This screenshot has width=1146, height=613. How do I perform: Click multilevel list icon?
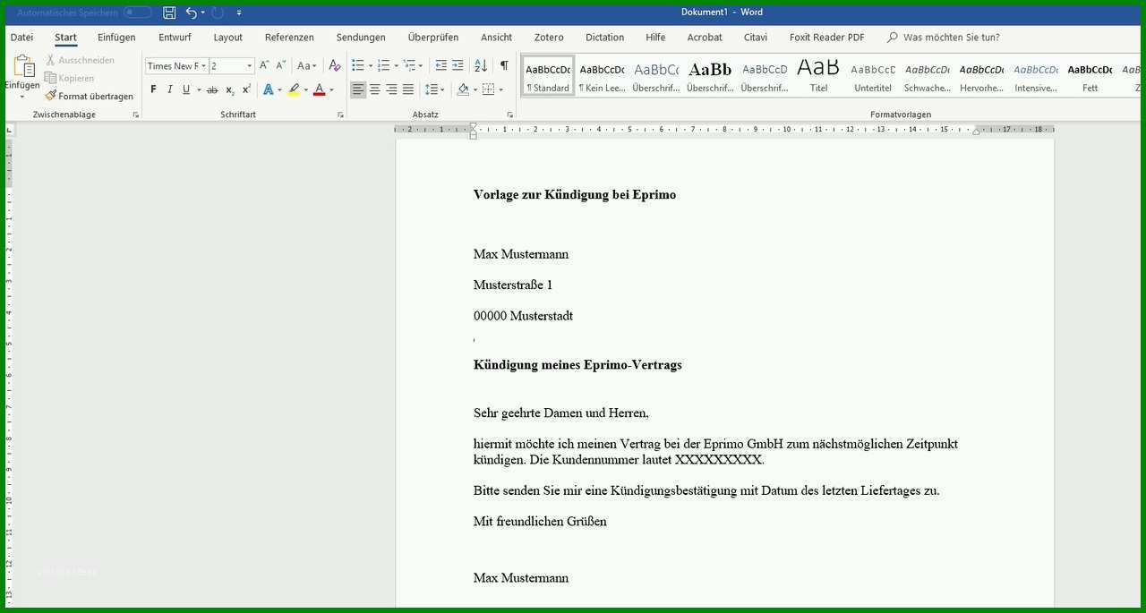coord(409,65)
